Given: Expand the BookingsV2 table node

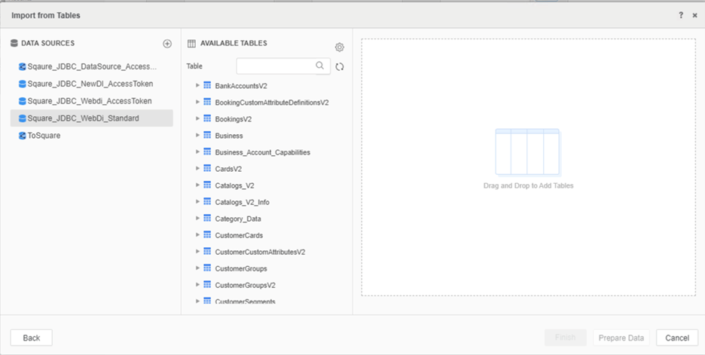Looking at the screenshot, I should pyautogui.click(x=198, y=119).
